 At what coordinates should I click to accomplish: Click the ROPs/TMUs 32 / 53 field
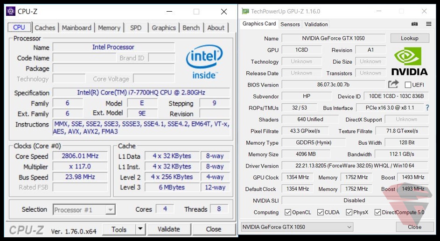tap(300, 107)
